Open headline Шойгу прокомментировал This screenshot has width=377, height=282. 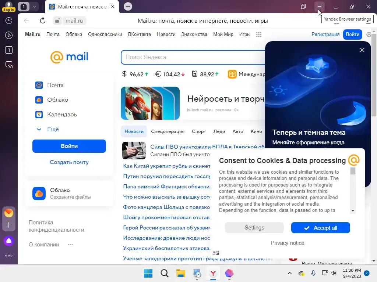tap(167, 217)
